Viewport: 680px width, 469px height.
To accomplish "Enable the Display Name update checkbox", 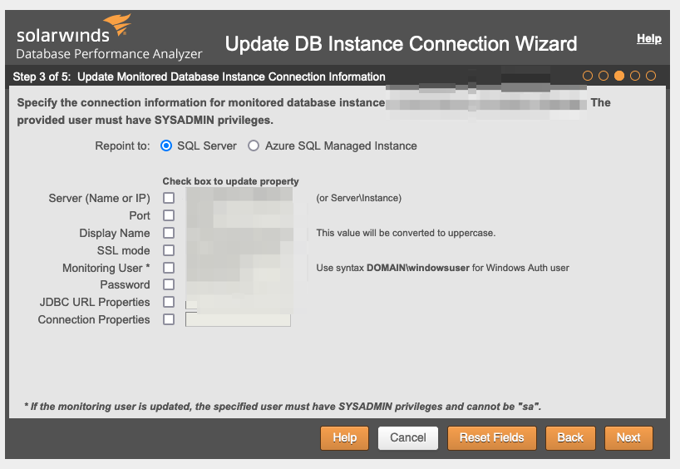I will (169, 233).
